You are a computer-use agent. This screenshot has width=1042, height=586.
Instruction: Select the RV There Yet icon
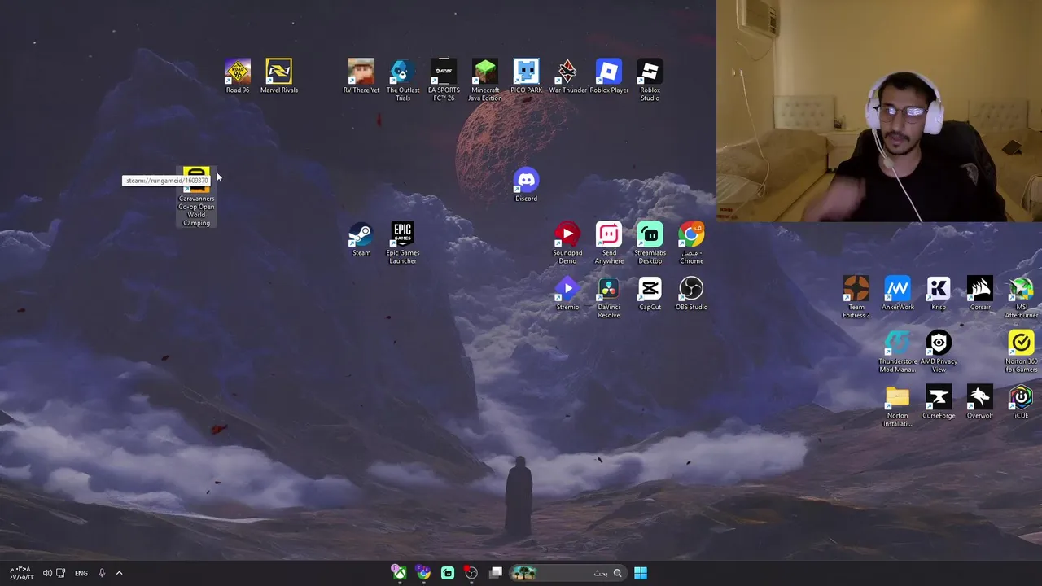[361, 76]
